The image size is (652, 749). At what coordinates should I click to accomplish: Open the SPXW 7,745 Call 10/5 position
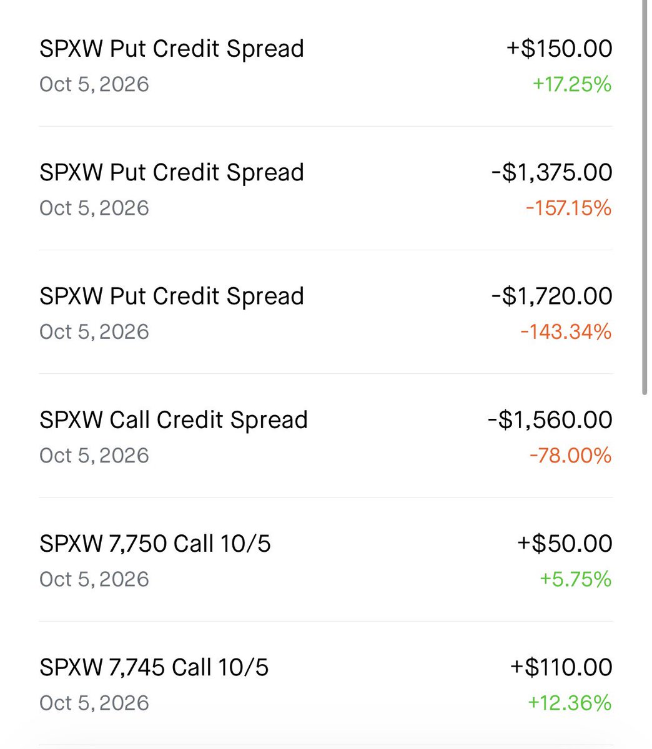point(325,683)
